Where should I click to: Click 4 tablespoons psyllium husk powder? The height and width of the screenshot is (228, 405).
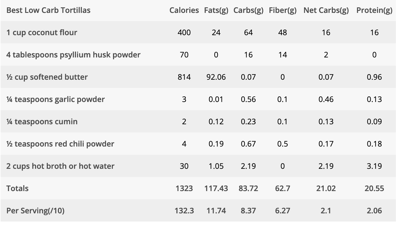(x=73, y=55)
